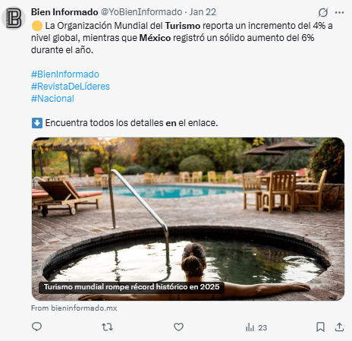The width and height of the screenshot is (352, 341).
Task: Open the @YoBienInformado handle
Action: tap(141, 12)
